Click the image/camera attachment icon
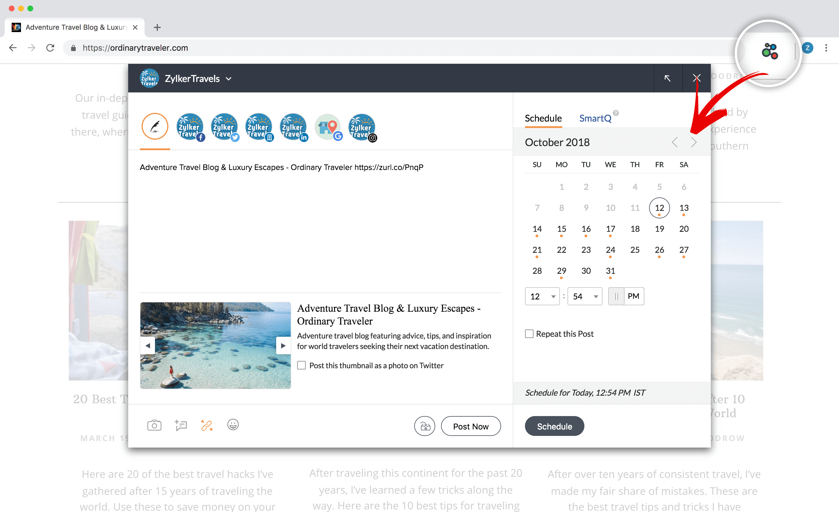This screenshot has width=839, height=512. point(155,426)
